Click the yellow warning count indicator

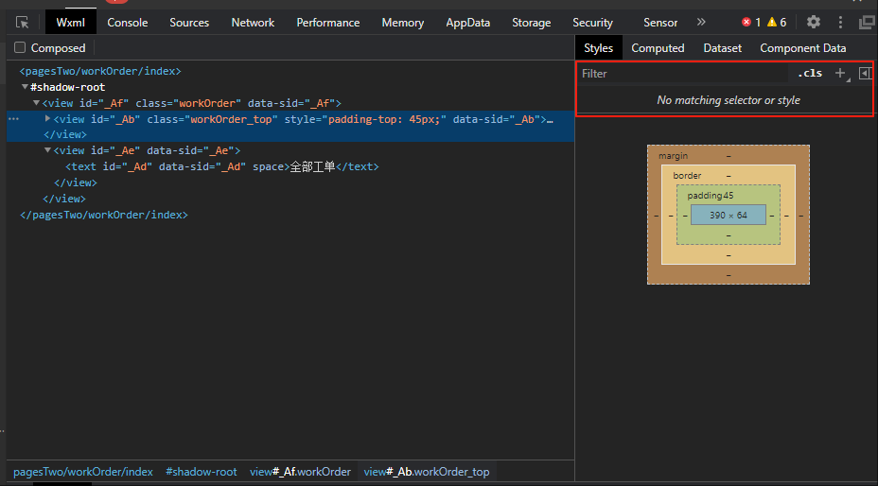[x=777, y=23]
